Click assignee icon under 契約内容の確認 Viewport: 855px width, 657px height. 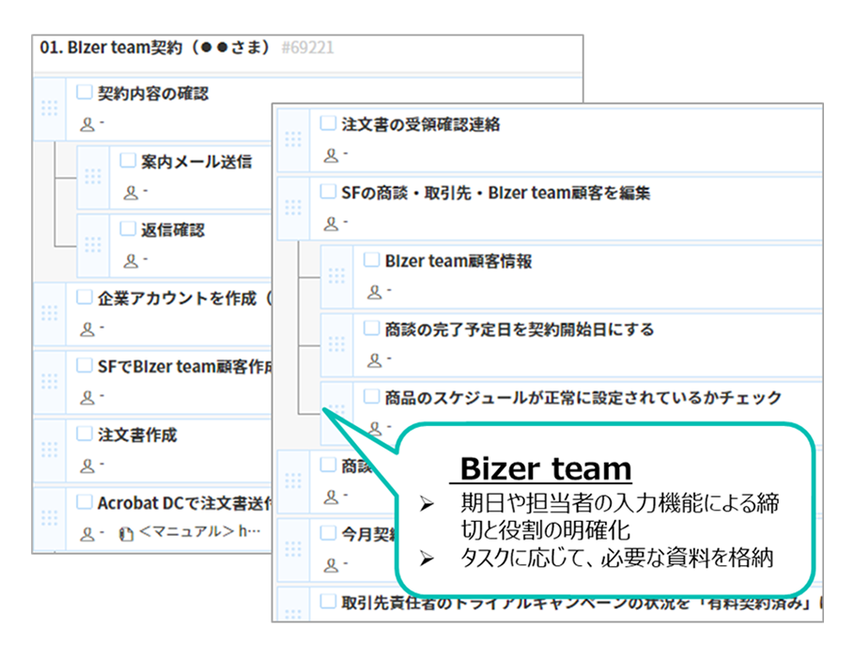(x=87, y=125)
